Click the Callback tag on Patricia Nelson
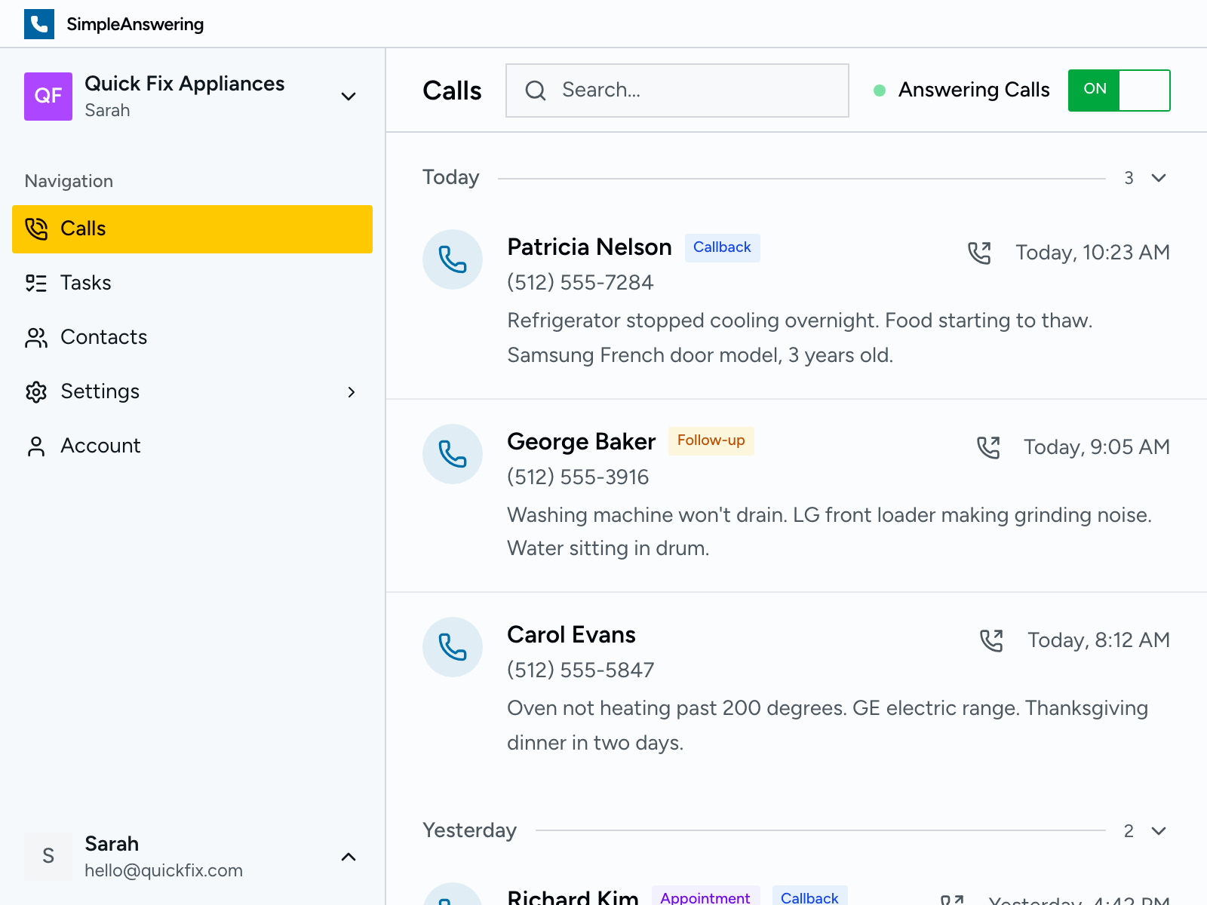This screenshot has height=905, width=1207. (721, 247)
